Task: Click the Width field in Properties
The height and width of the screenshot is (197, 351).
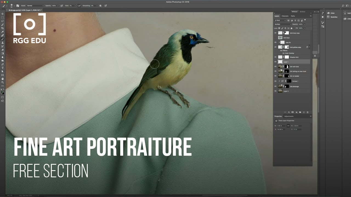Action: click(282, 126)
